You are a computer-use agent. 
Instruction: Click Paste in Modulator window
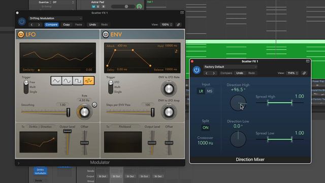[78, 25]
